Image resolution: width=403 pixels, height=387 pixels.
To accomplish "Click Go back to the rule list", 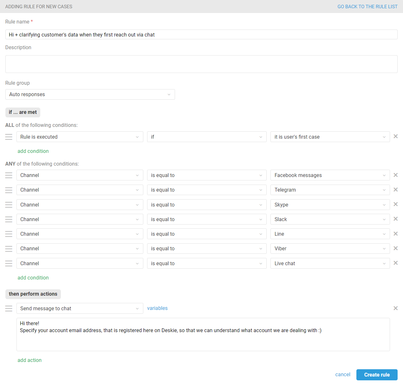I will [367, 7].
